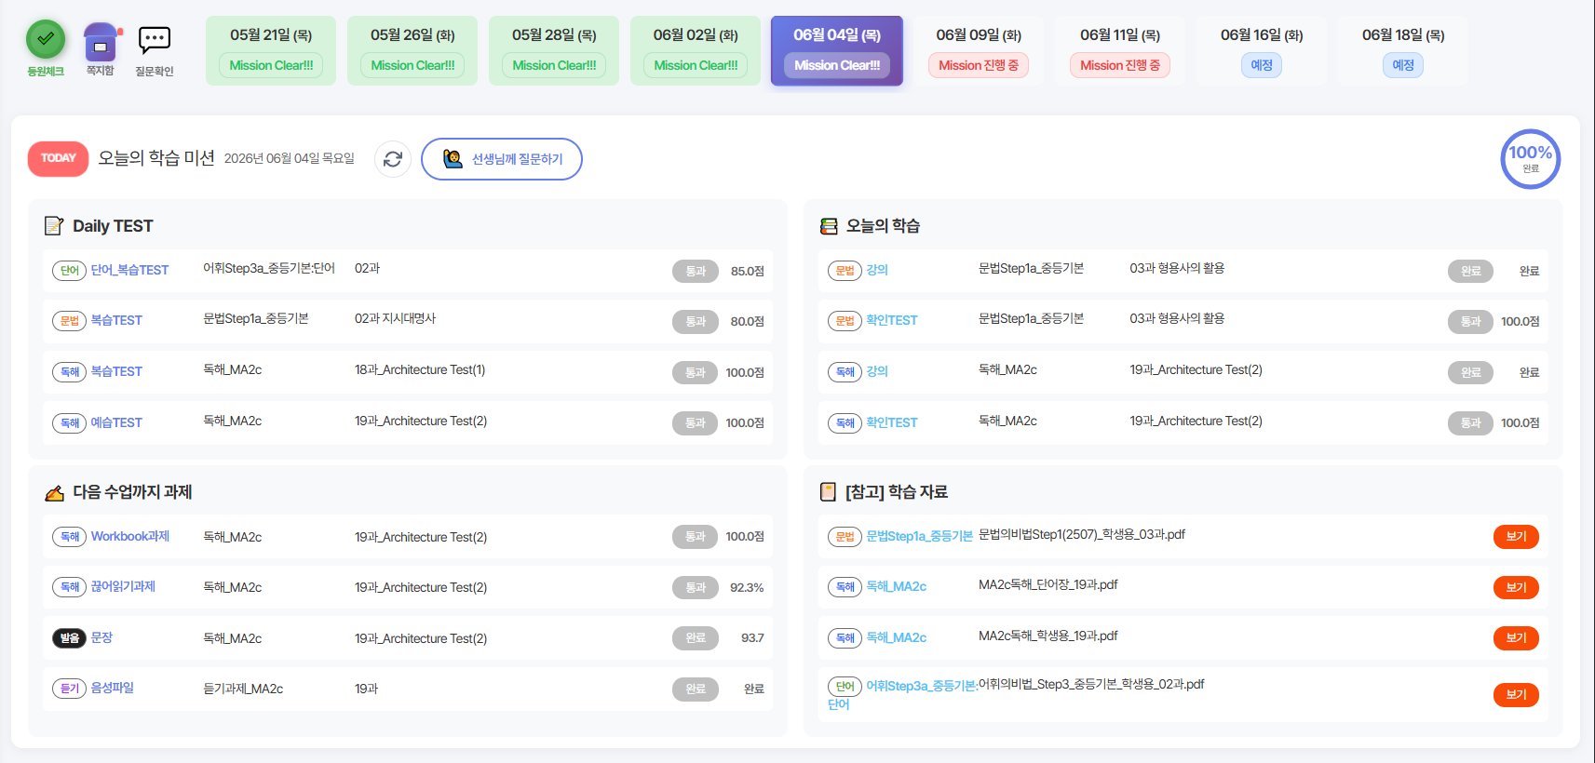Image resolution: width=1595 pixels, height=763 pixels.
Task: Open the 예습TEST link
Action: (116, 422)
